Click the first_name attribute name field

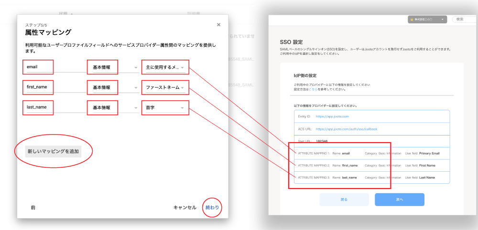[56, 87]
